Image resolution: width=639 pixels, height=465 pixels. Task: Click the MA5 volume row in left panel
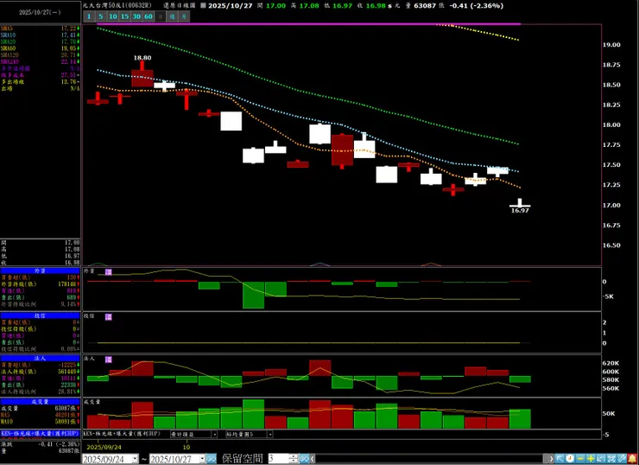40,415
